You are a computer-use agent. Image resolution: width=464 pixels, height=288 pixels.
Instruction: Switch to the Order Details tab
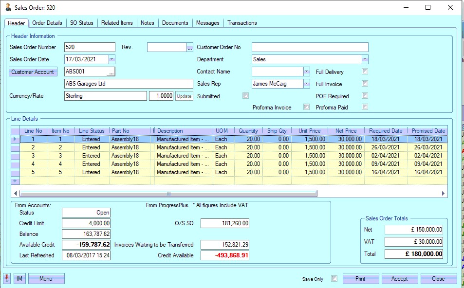coord(47,23)
